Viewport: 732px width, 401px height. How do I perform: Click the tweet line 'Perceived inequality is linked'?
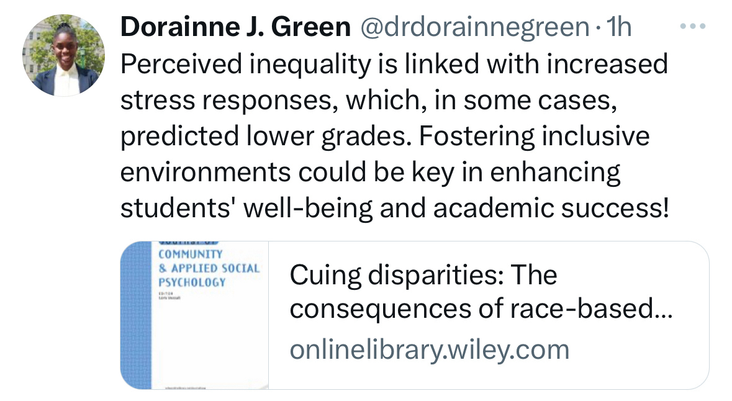point(393,65)
